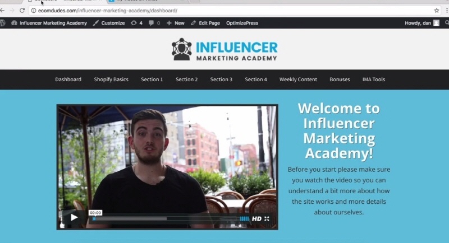The height and width of the screenshot is (243, 449).
Task: Adjust the video volume bars
Action: (244, 219)
